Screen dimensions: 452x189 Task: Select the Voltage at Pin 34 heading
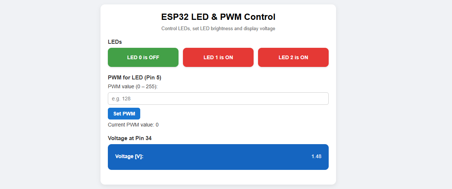[130, 138]
